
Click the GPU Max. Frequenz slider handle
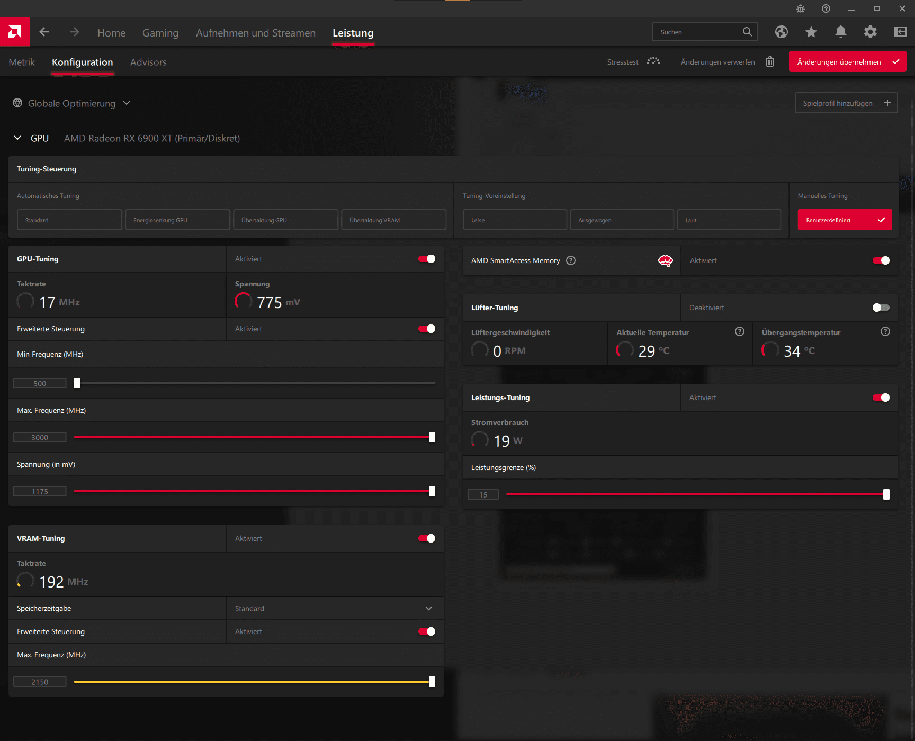tap(432, 437)
